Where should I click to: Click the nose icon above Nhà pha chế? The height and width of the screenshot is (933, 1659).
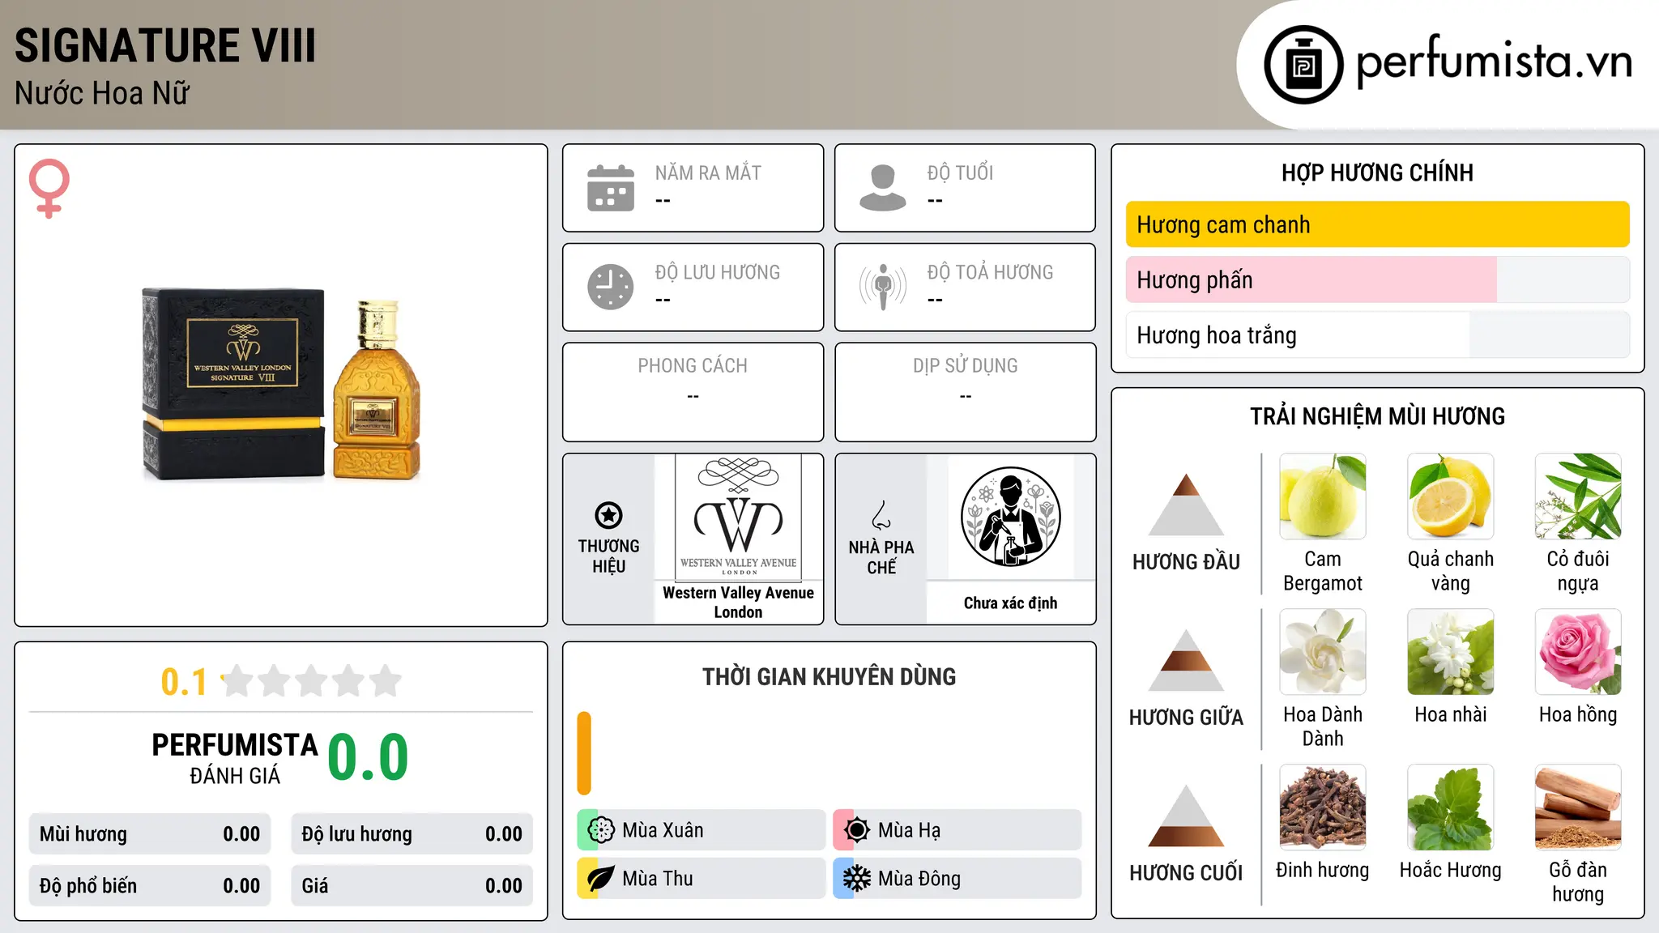coord(881,515)
